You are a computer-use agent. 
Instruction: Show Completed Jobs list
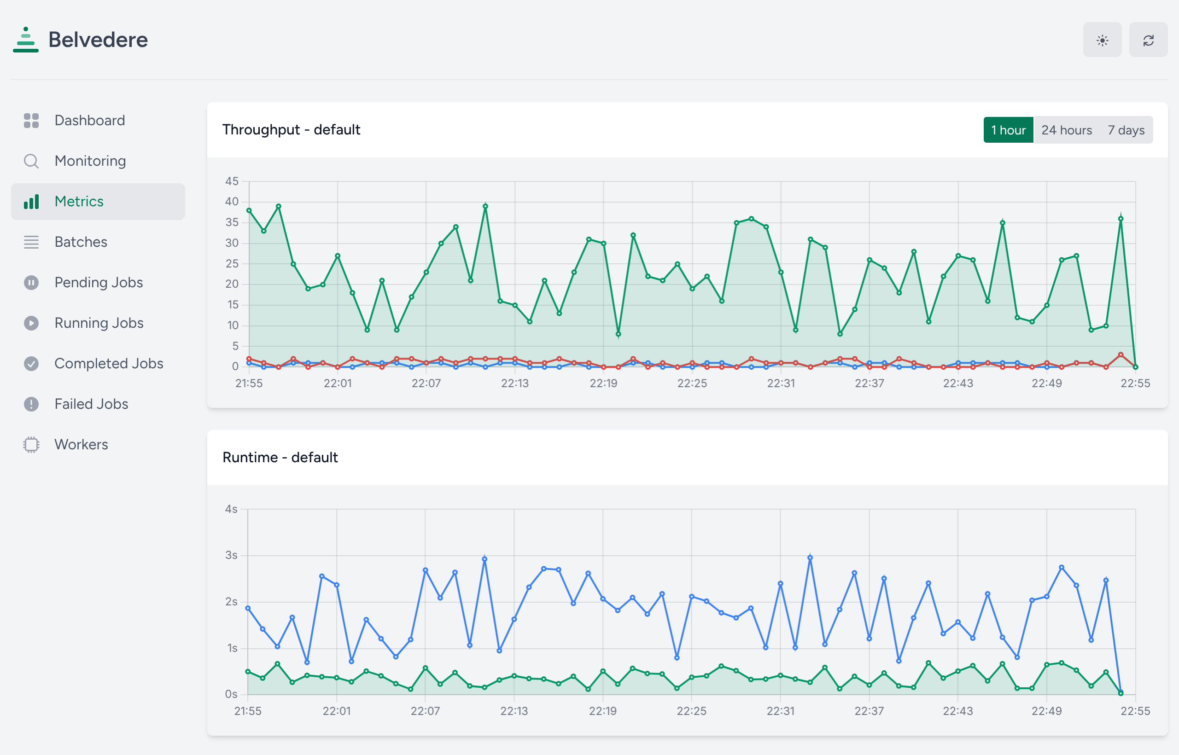pyautogui.click(x=98, y=364)
